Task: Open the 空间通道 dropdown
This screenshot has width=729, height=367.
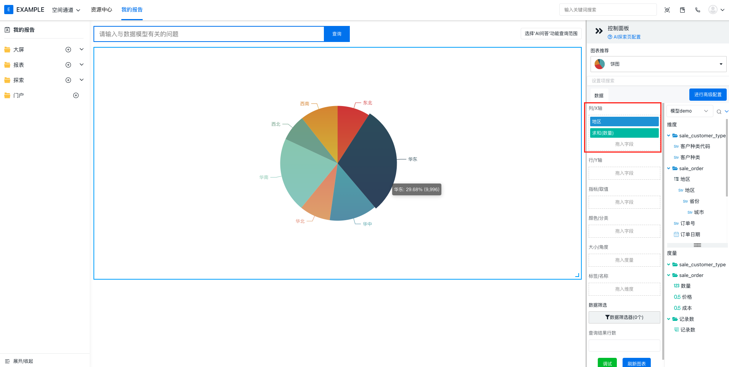Action: tap(66, 10)
